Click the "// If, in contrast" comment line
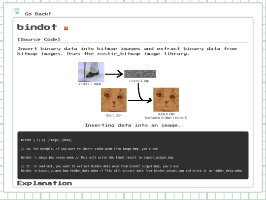The width and height of the screenshot is (266, 200). pos(100,166)
